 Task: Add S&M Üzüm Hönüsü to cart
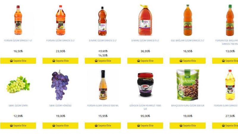pyautogui.click(x=60, y=125)
